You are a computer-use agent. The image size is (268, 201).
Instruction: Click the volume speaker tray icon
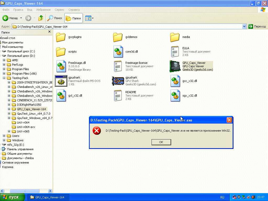[253, 197]
